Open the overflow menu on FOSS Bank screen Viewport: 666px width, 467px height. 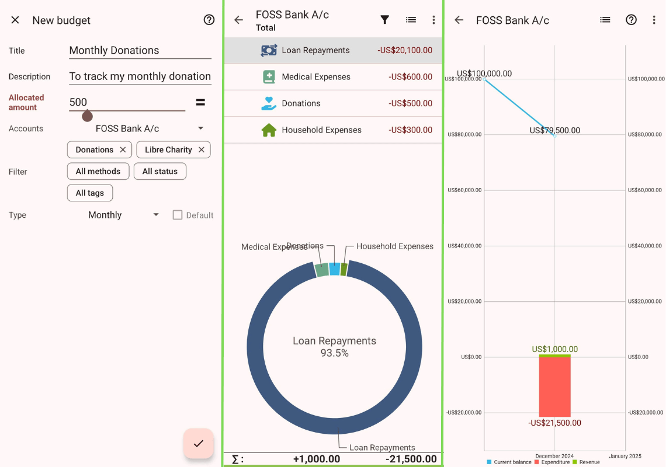pyautogui.click(x=433, y=19)
